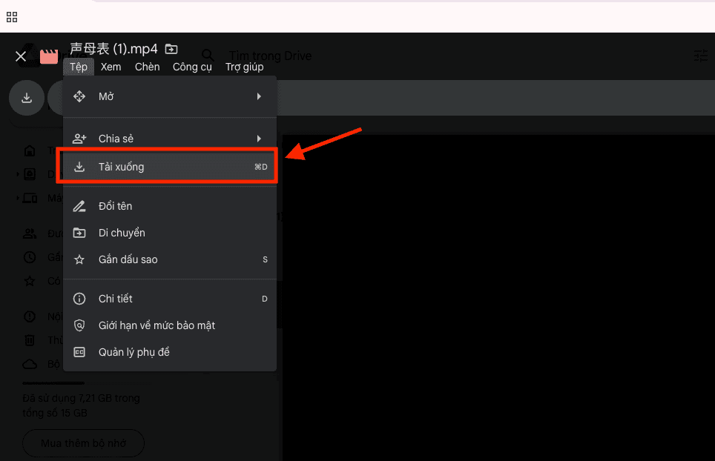
Task: Click the black video preview area
Action: tap(498, 298)
